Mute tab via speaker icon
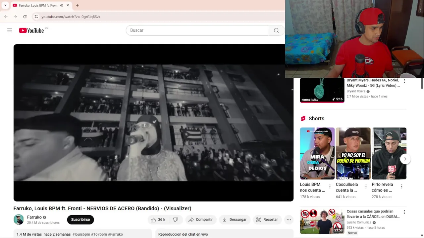This screenshot has height=238, width=424. pos(61,5)
